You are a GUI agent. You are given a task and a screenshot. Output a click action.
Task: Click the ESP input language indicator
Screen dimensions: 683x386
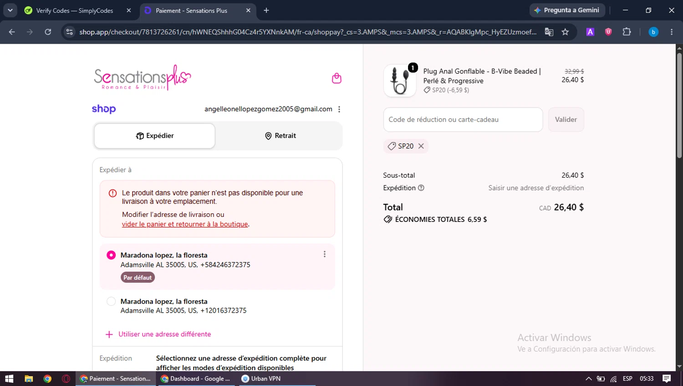[x=627, y=379]
